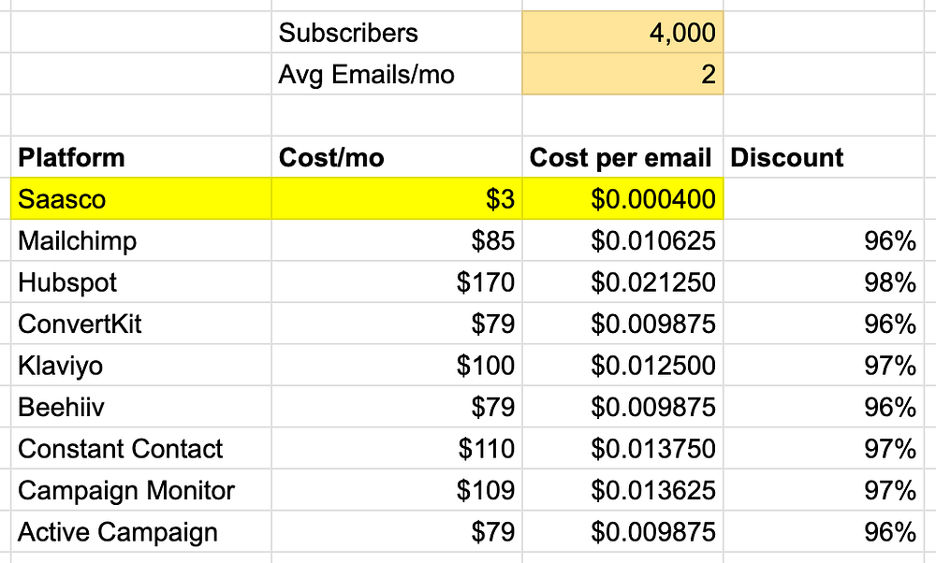Select the $109 Campaign Monitor cost cell
936x563 pixels.
coord(397,490)
